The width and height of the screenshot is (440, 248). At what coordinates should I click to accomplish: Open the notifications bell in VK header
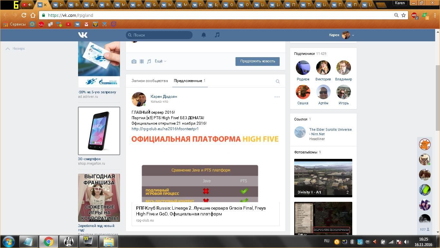[x=204, y=35]
